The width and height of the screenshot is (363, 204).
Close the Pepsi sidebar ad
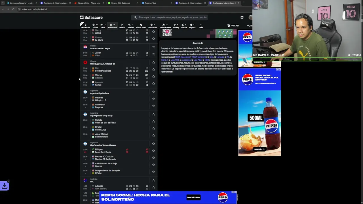point(280,69)
